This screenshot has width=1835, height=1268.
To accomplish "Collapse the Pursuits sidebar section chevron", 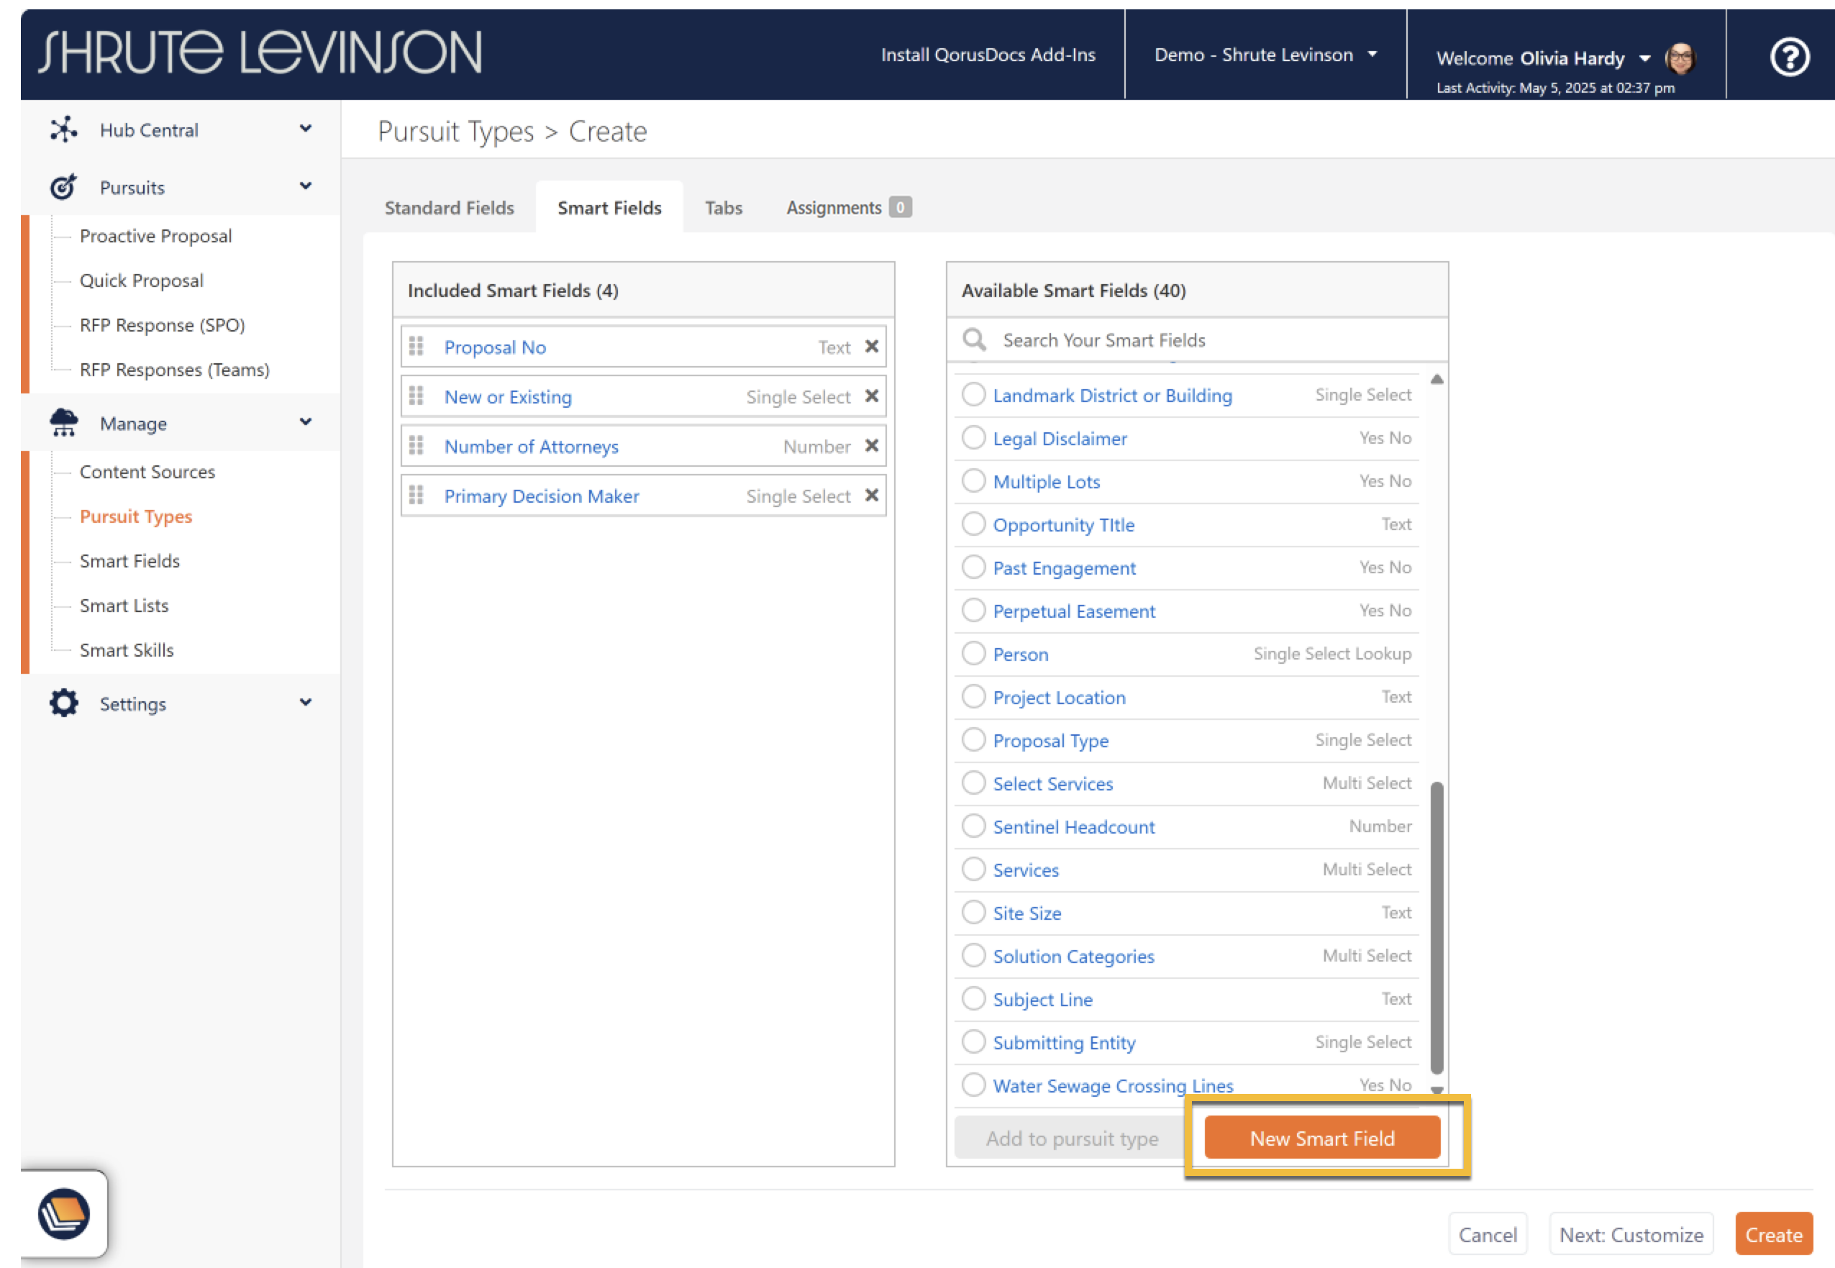I will (x=306, y=187).
